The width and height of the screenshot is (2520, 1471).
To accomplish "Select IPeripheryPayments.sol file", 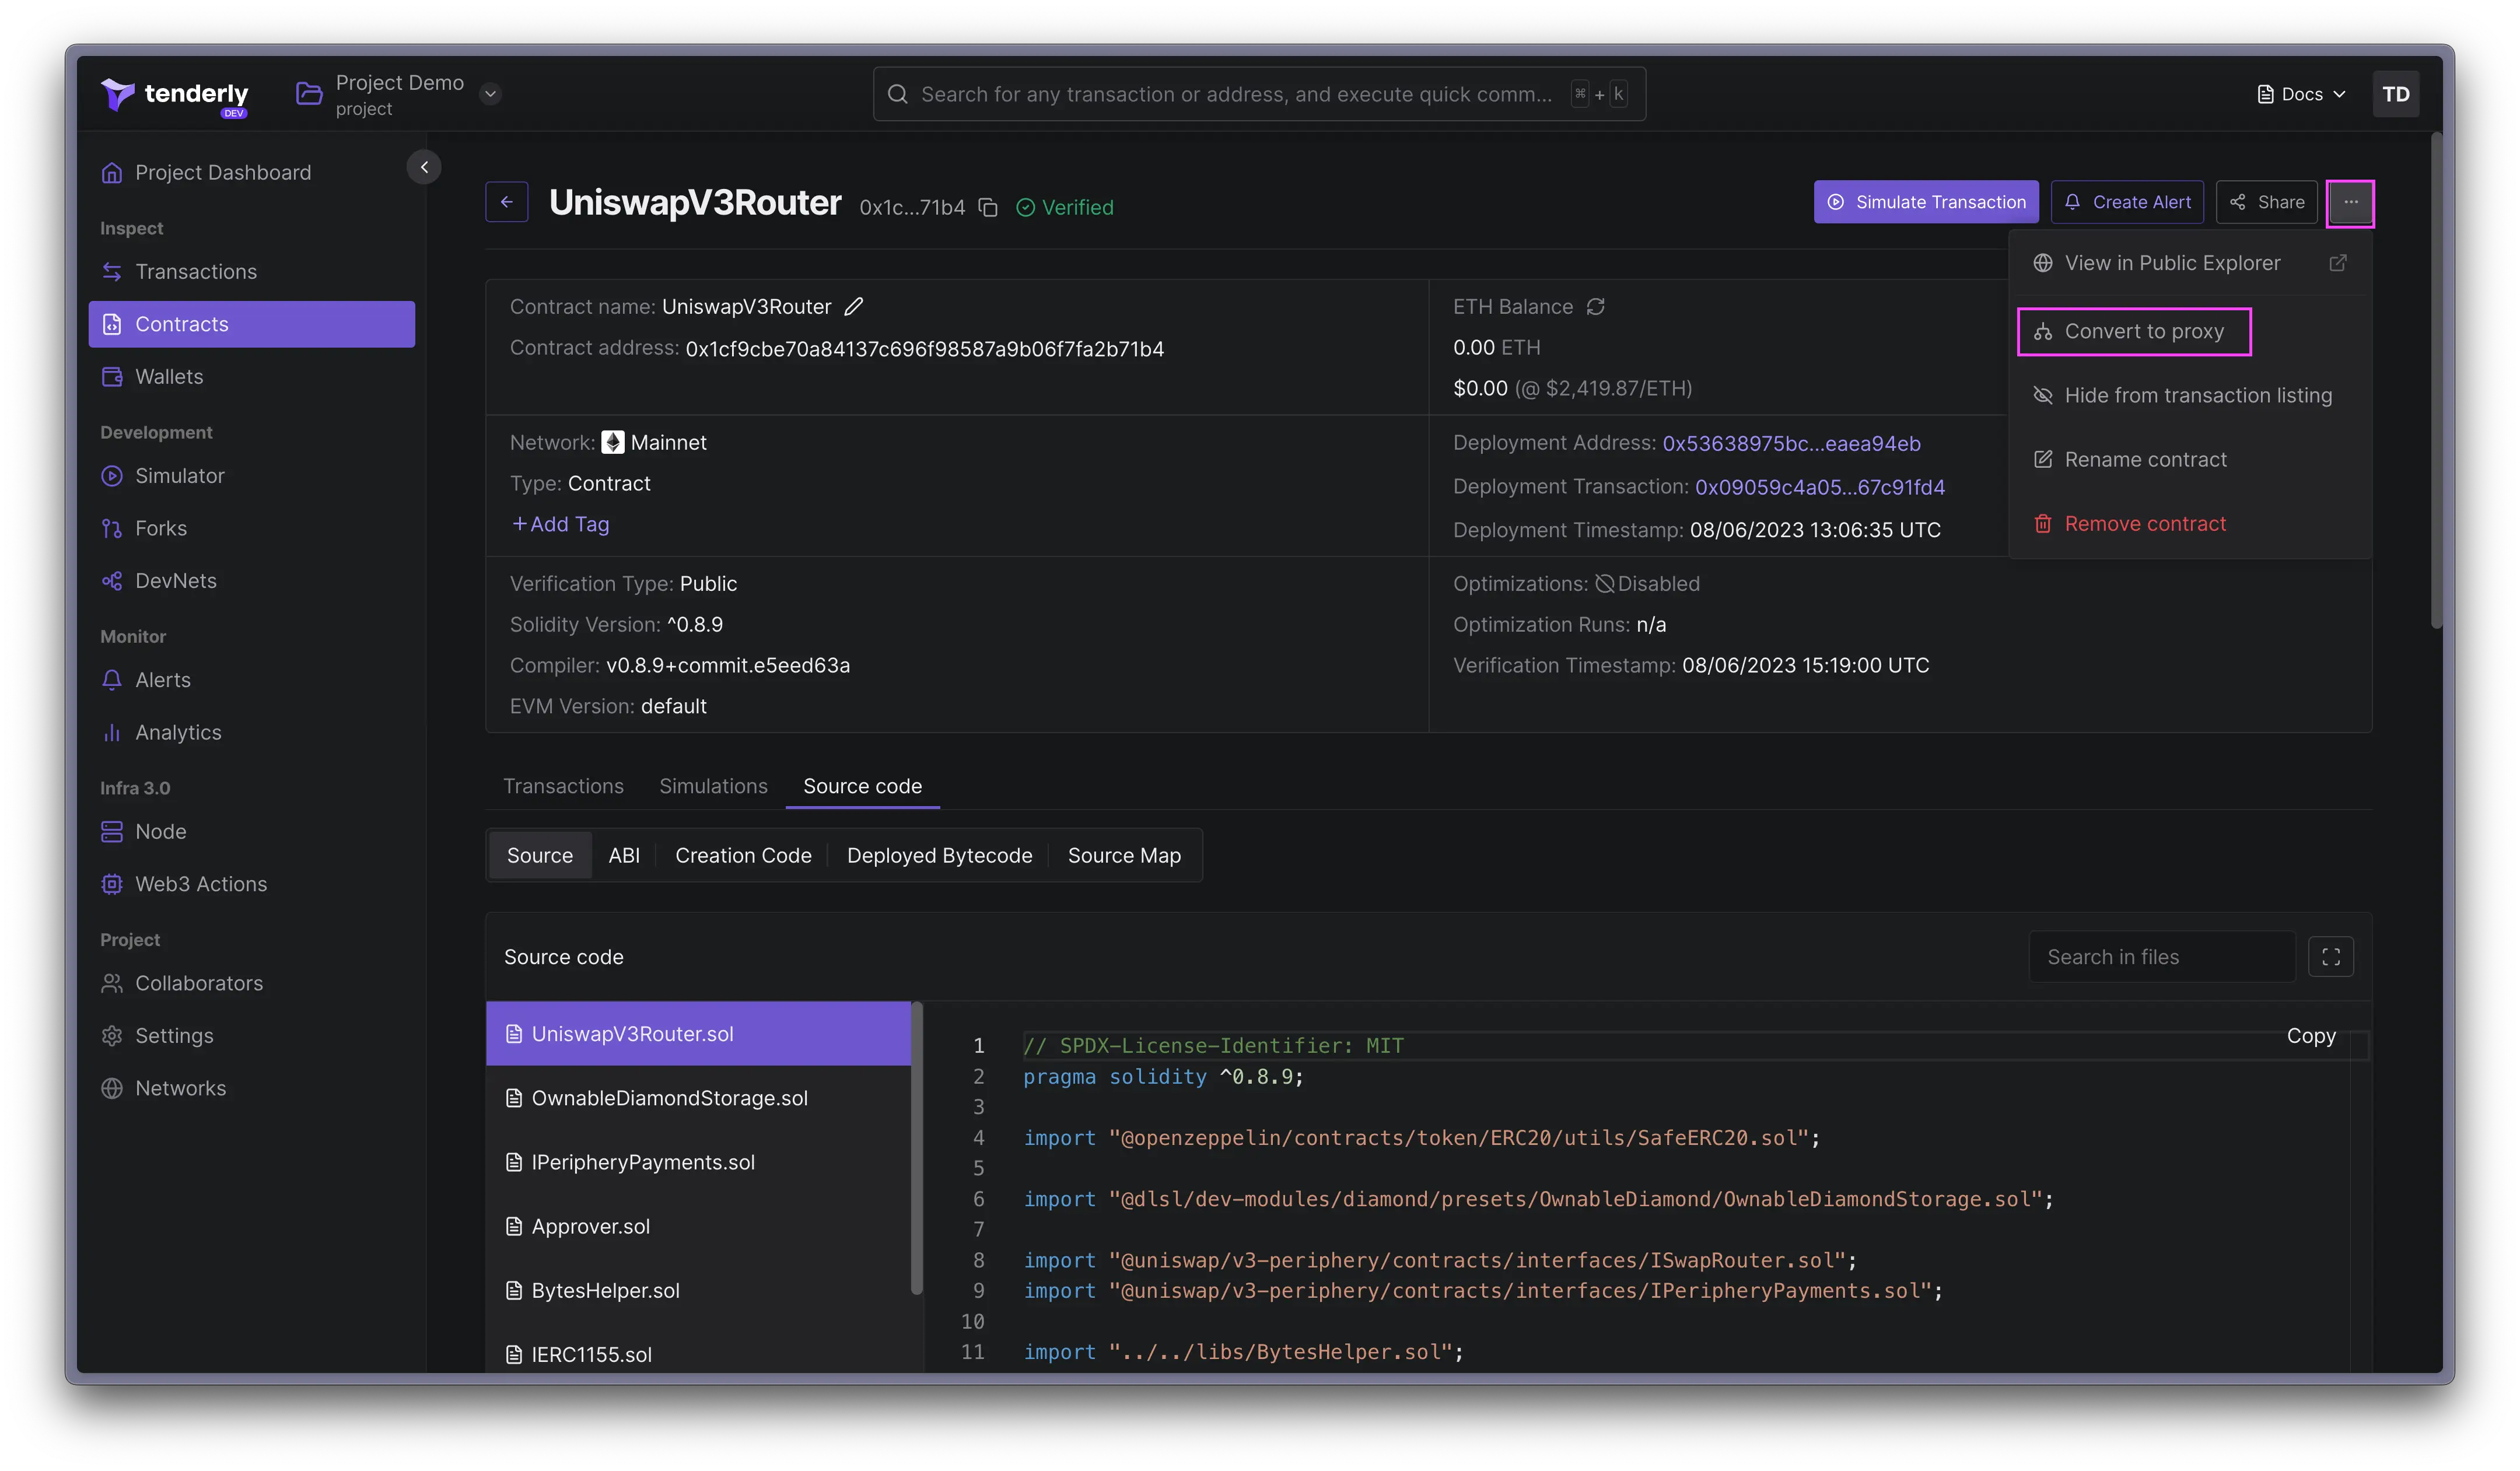I will pos(698,1161).
